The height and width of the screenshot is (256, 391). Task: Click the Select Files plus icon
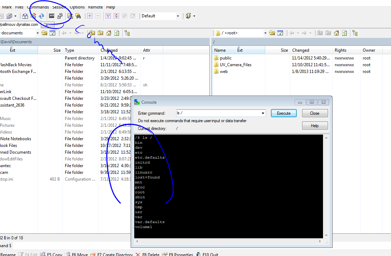coord(90,16)
